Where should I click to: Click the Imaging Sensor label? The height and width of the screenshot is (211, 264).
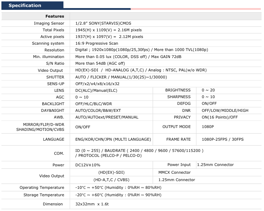(x=49, y=23)
